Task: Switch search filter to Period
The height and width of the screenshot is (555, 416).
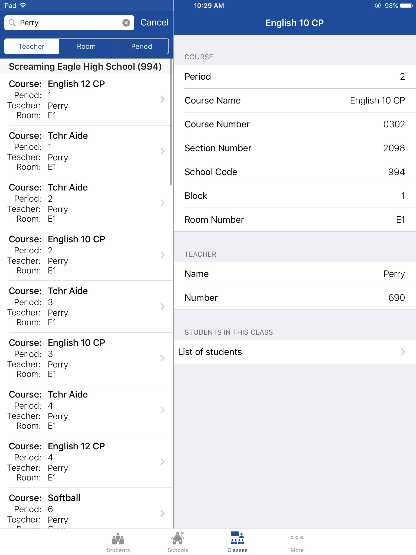Action: 141,46
